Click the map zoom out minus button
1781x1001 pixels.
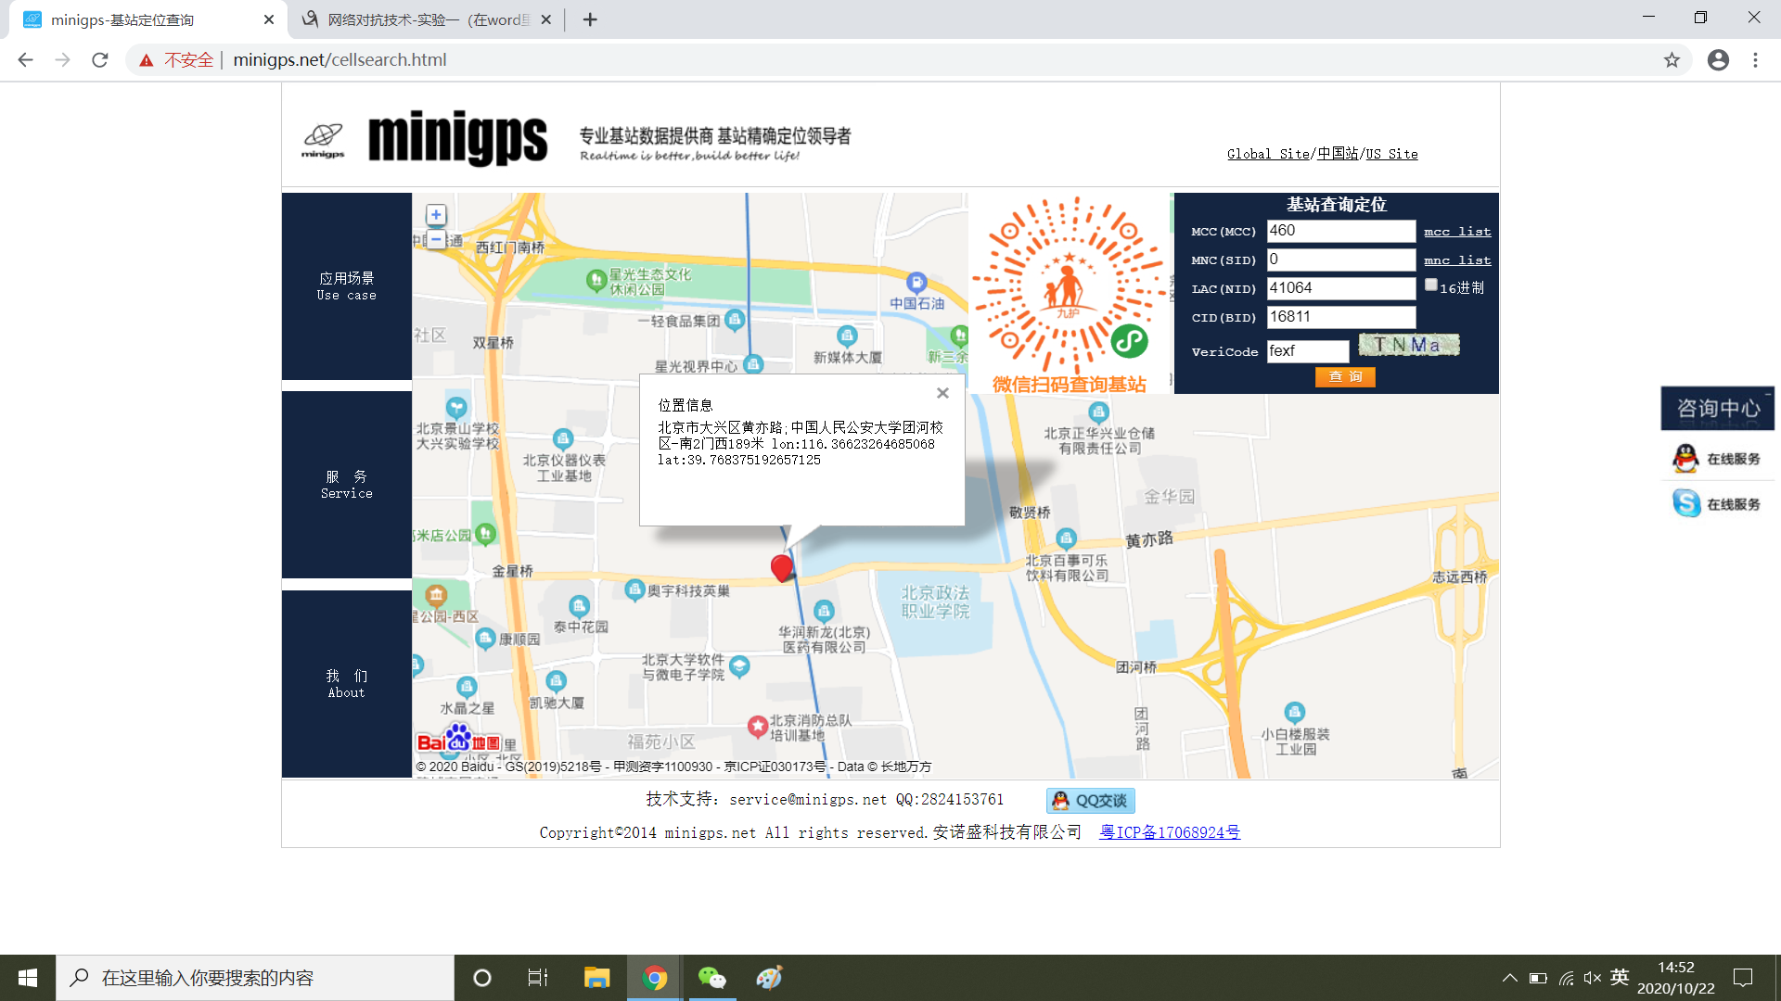(436, 239)
